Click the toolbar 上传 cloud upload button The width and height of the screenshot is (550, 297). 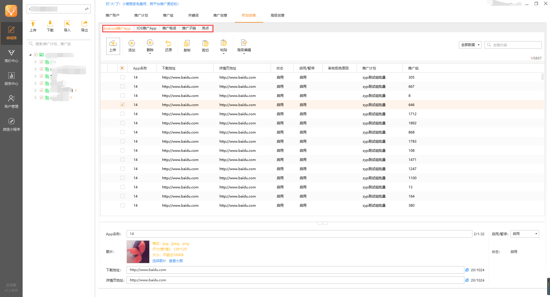[x=113, y=46]
